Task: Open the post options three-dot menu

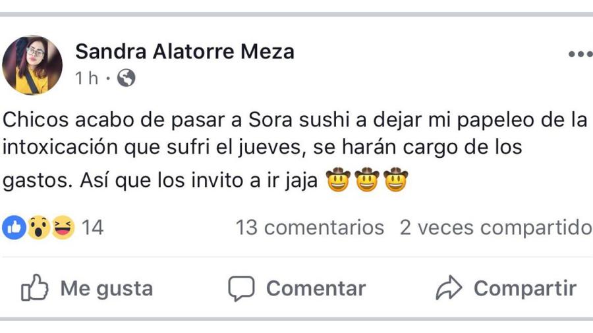Action: (x=580, y=54)
